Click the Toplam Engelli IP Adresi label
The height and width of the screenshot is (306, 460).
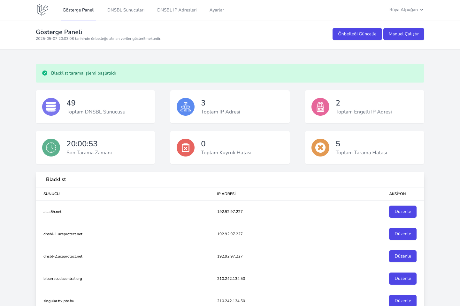(364, 112)
